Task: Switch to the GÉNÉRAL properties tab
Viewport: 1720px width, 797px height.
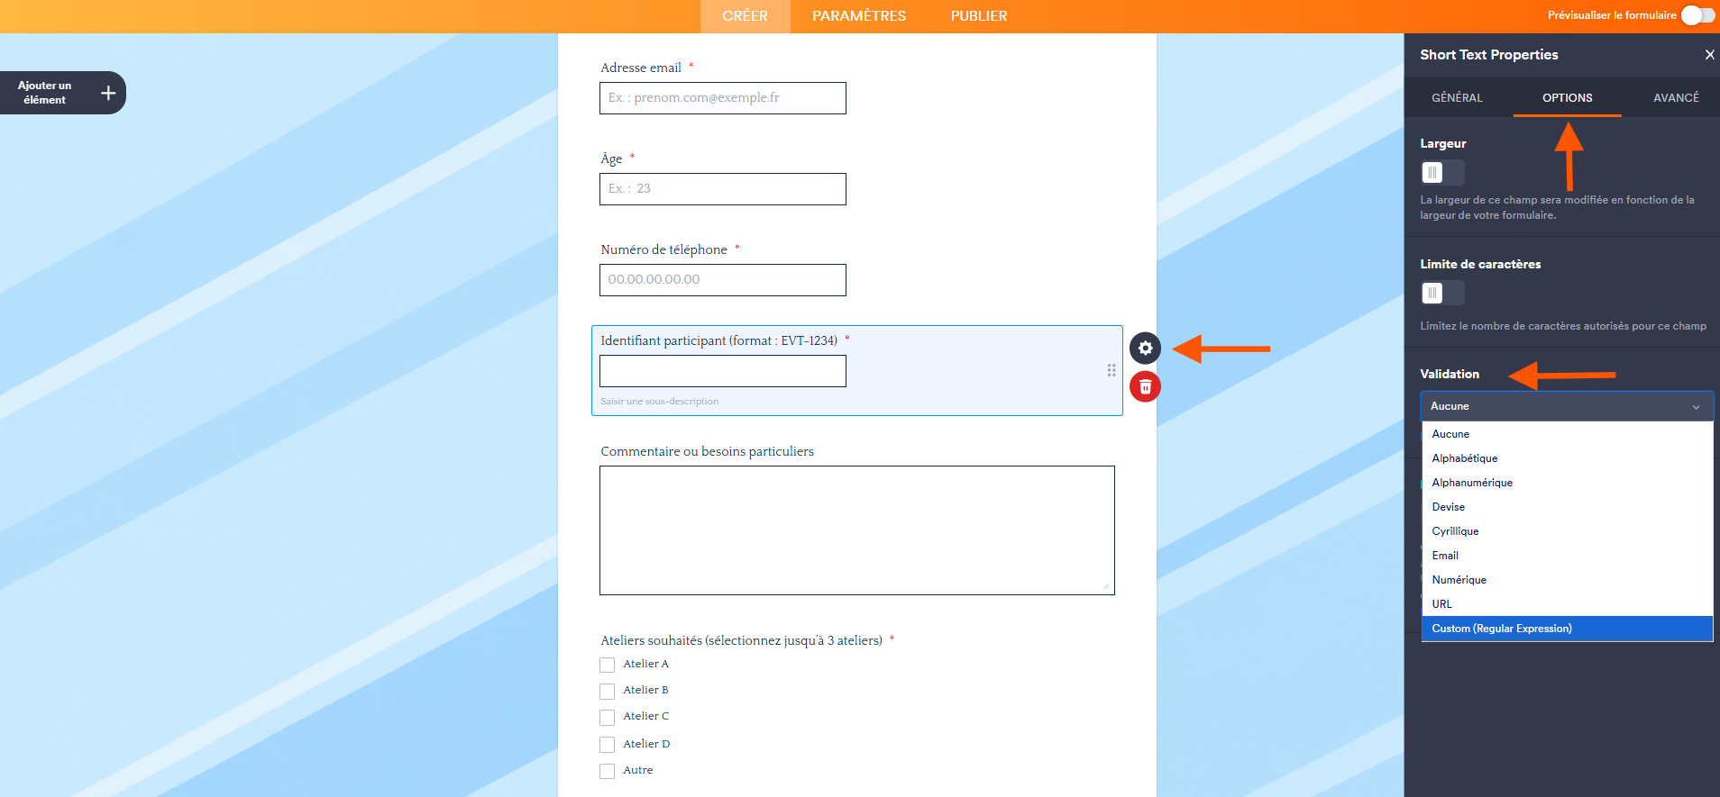Action: tap(1457, 97)
